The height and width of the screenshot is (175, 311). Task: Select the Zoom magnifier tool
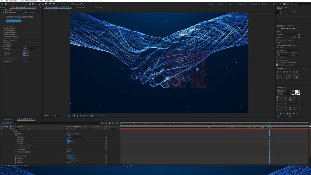(x=9, y=4)
